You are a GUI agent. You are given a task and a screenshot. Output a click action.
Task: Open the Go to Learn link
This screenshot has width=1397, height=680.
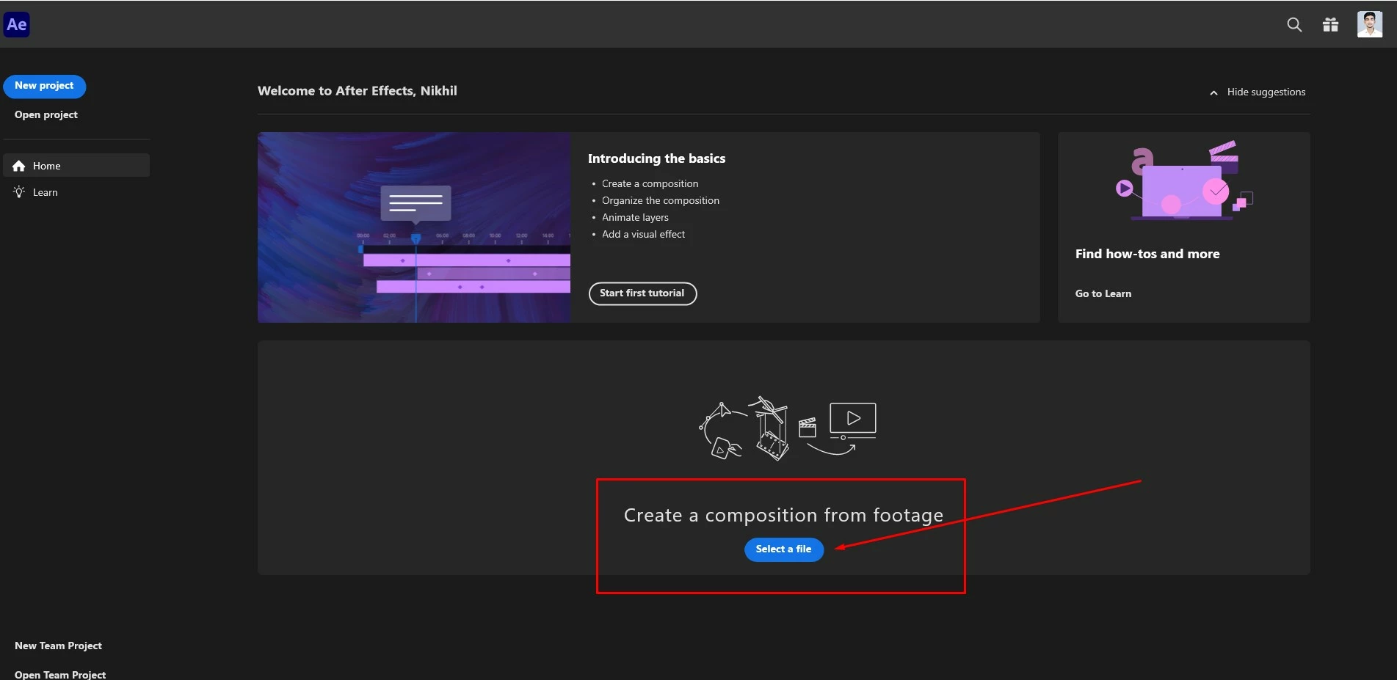(1103, 293)
